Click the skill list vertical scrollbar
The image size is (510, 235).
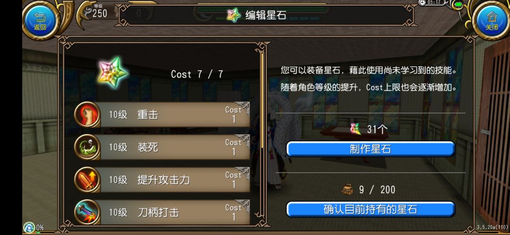tap(262, 101)
